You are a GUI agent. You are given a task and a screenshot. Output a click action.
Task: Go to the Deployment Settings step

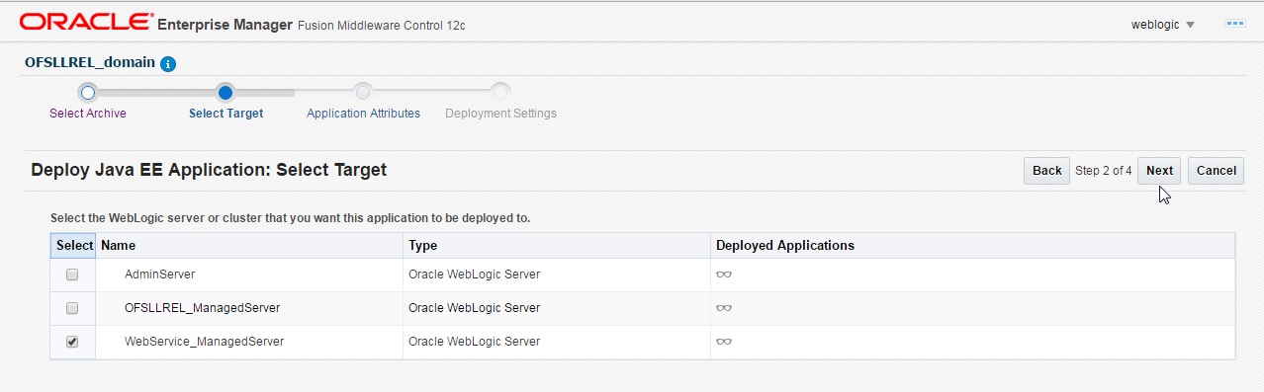point(500,114)
